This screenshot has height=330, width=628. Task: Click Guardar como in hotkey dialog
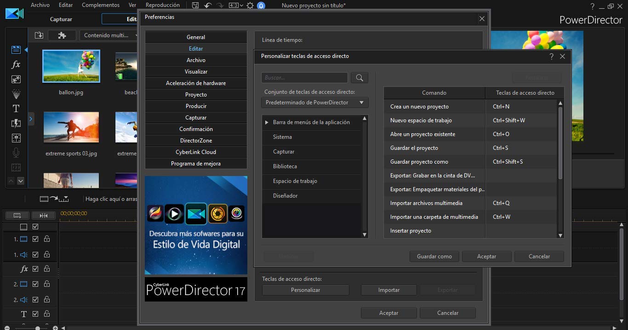[434, 256]
